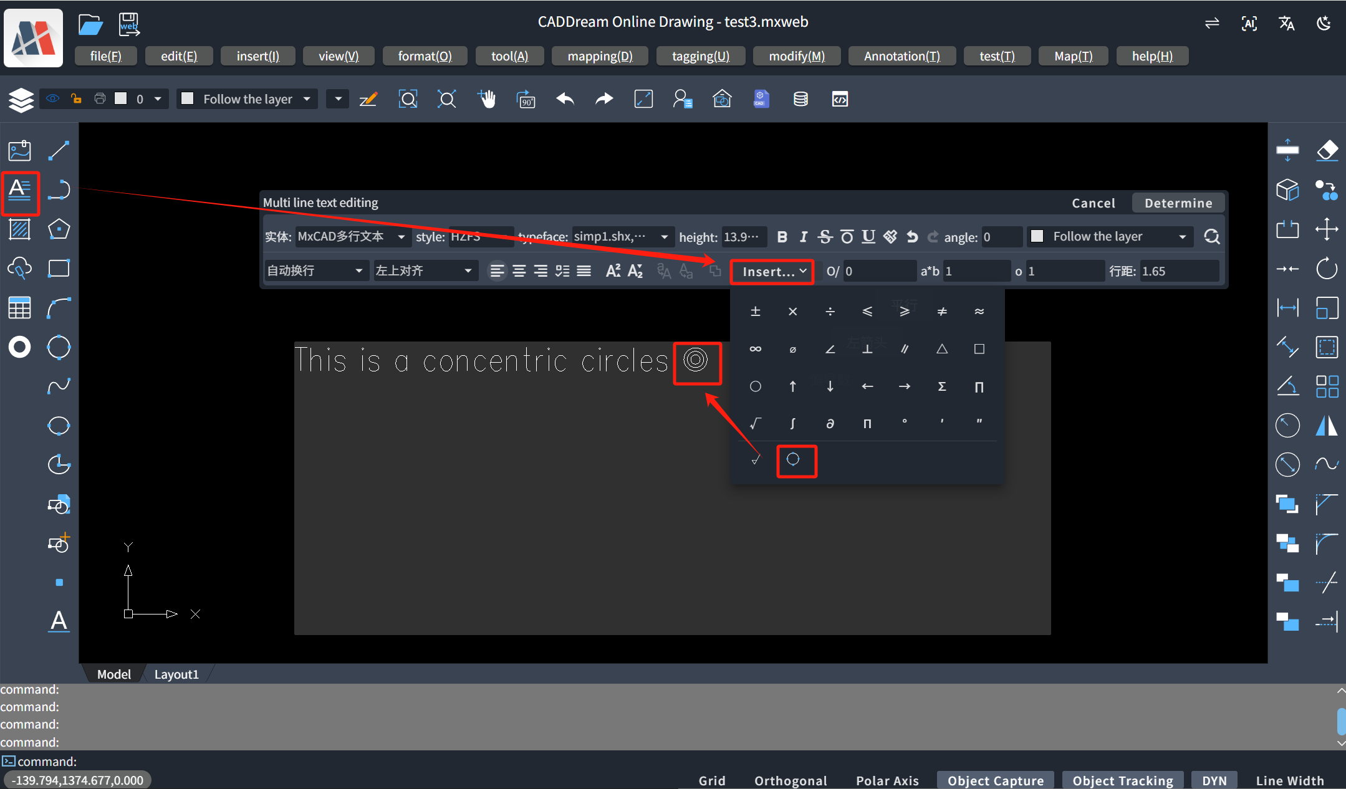Click the strikethrough formatting icon

825,237
